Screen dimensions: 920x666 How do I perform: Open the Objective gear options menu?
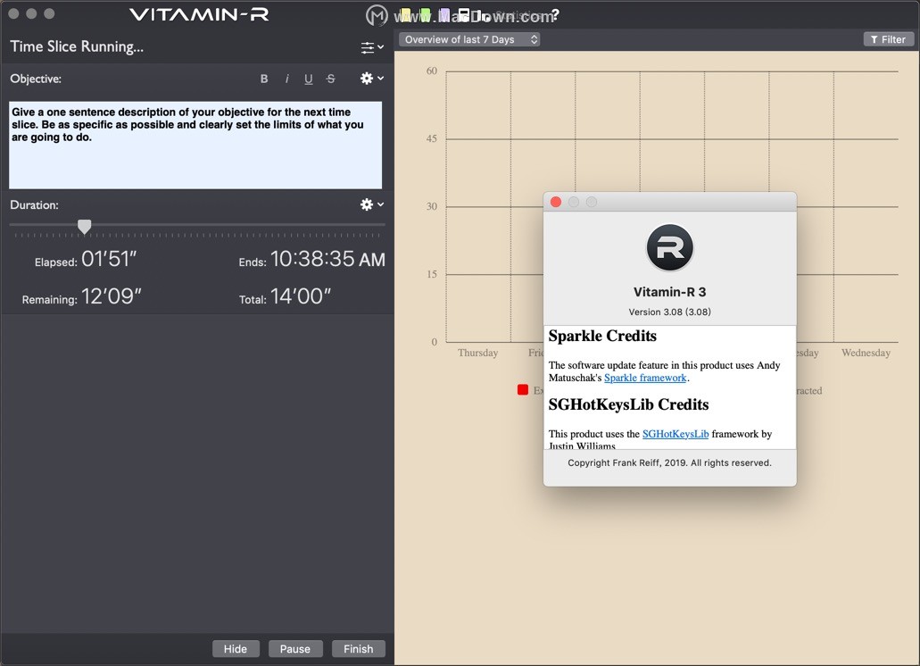point(372,78)
